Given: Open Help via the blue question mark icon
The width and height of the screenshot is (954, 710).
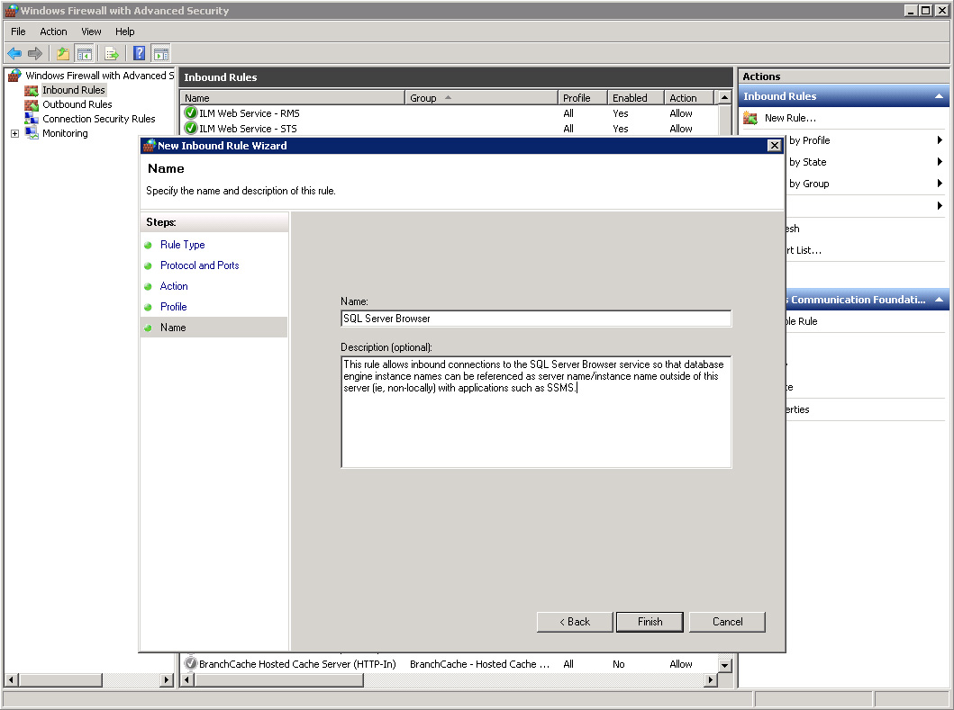Looking at the screenshot, I should tap(140, 53).
